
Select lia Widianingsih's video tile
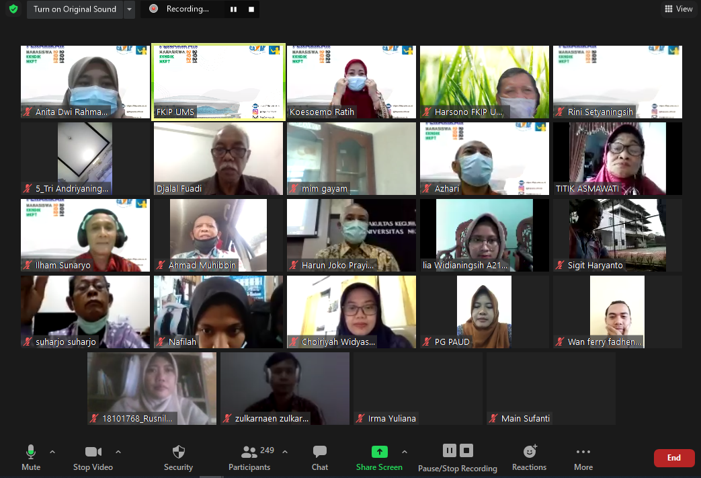[x=485, y=235]
